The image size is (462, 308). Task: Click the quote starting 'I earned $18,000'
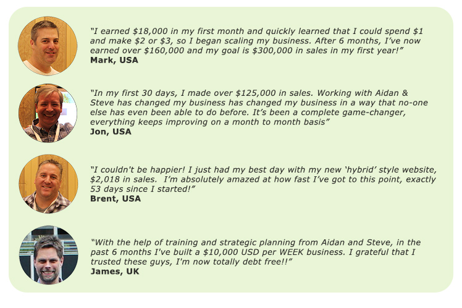[257, 41]
